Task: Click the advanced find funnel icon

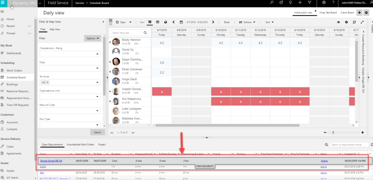Action: click(310, 3)
